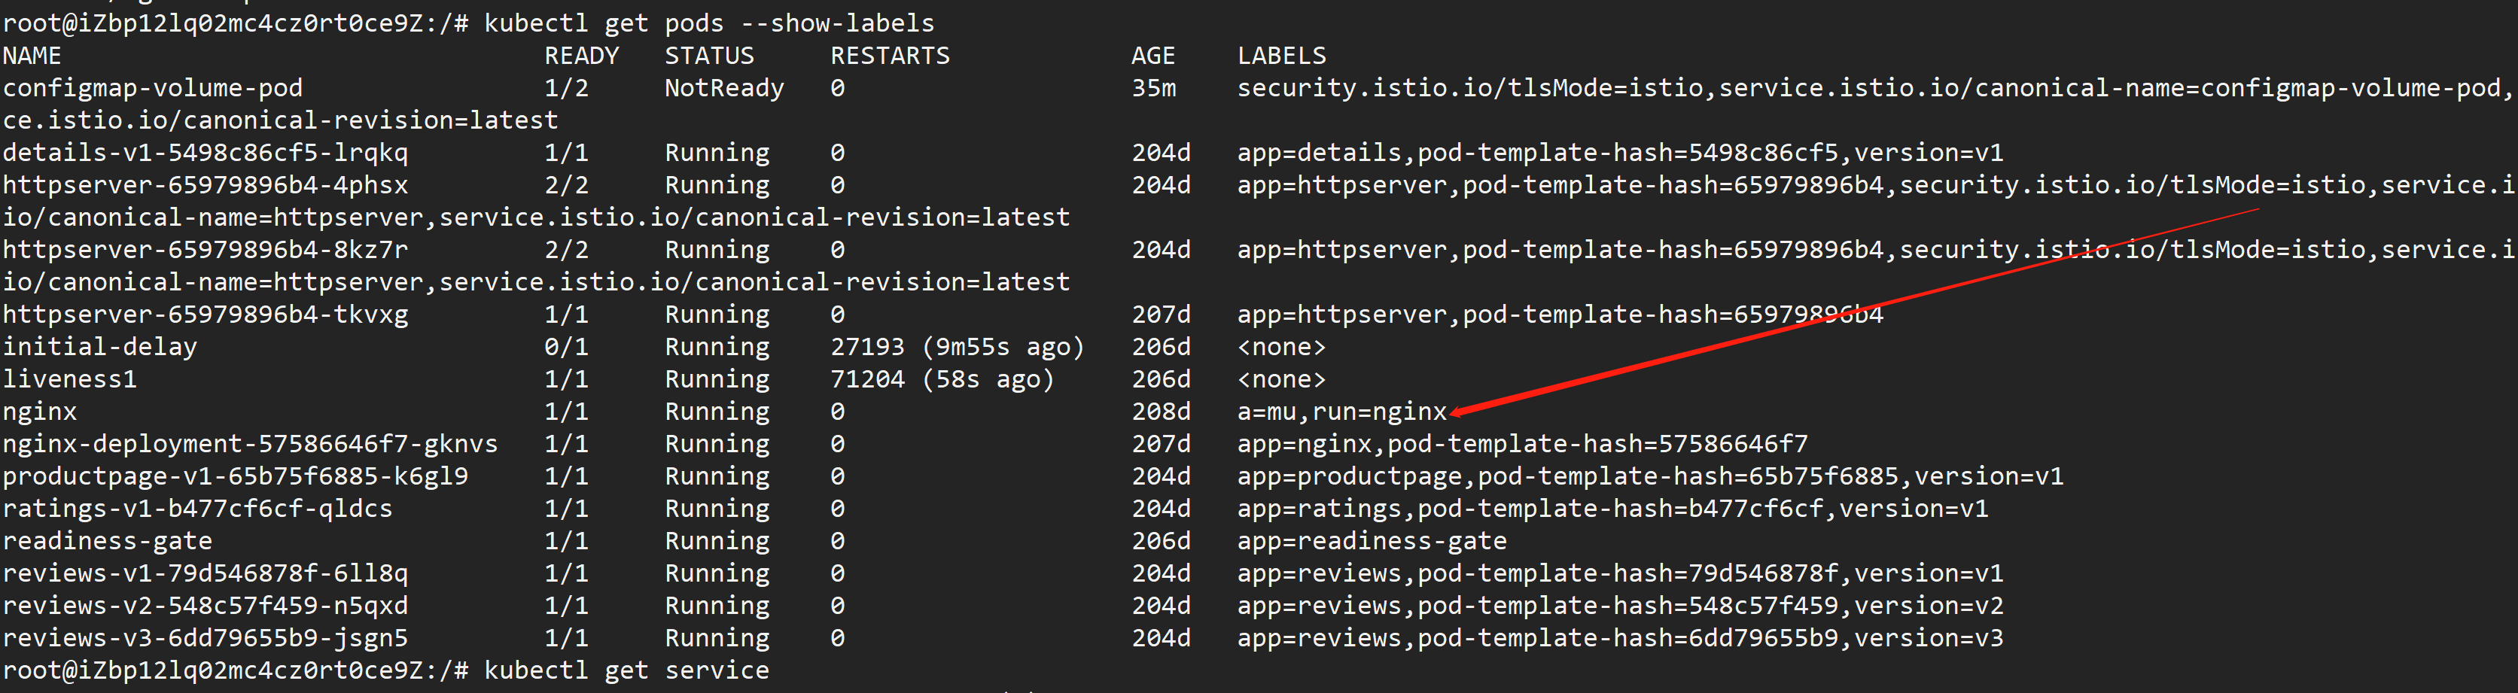The height and width of the screenshot is (693, 2518).
Task: Click the app=readiness-gate label text
Action: [x=1372, y=540]
